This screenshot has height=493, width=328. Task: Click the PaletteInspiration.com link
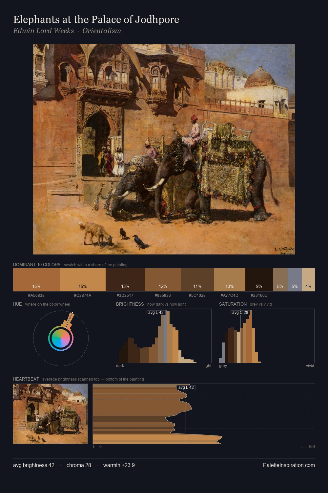click(289, 465)
